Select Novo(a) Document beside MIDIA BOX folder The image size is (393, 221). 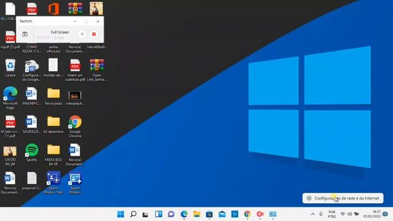coord(75,155)
